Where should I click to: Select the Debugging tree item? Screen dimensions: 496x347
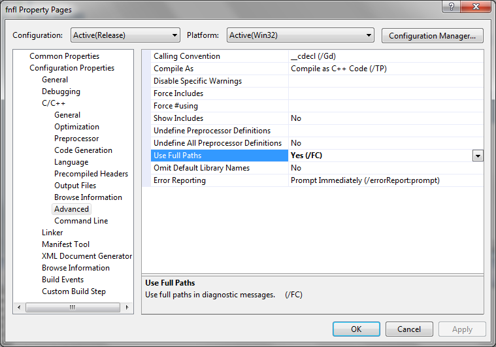point(61,91)
